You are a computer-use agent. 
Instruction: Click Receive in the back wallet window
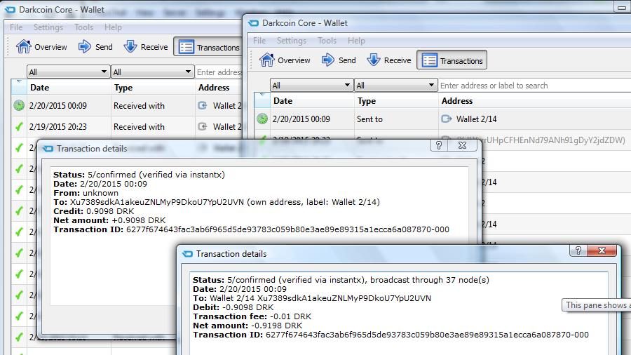pos(146,47)
